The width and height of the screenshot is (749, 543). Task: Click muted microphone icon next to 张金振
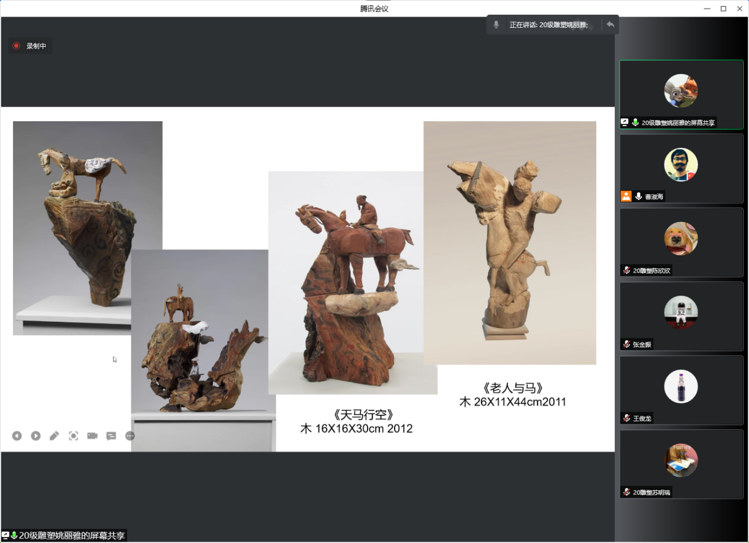tap(627, 344)
